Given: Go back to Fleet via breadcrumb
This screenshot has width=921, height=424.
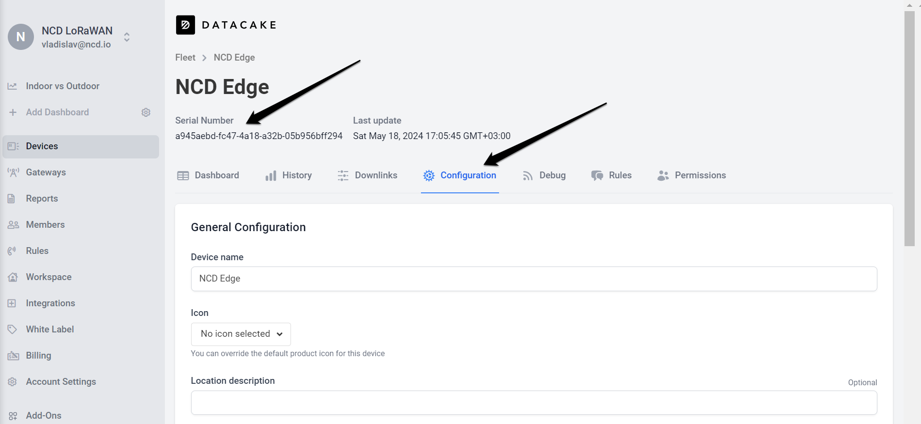Looking at the screenshot, I should [x=185, y=57].
